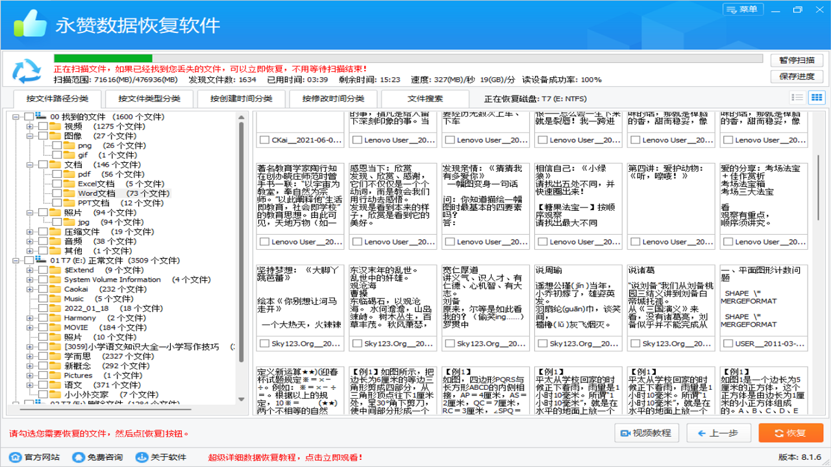The width and height of the screenshot is (831, 467).
Task: Switch to 按文件类型分类 tab
Action: (x=149, y=99)
